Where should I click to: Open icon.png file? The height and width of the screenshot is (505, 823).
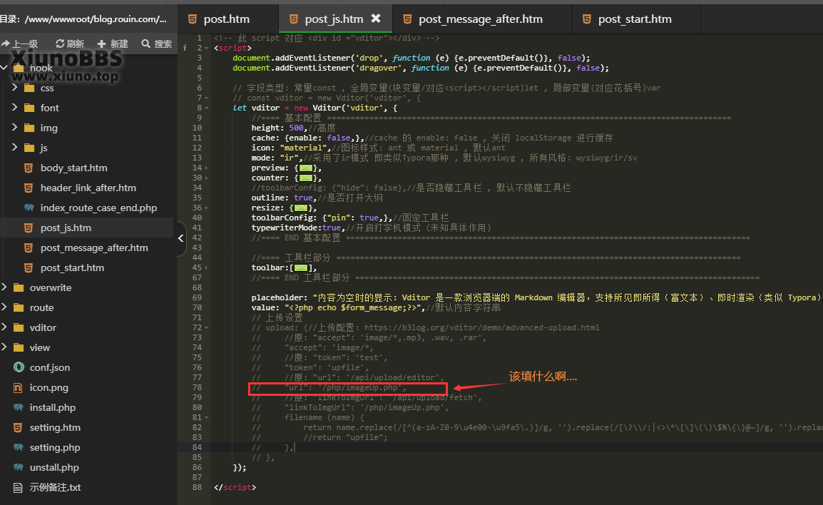pyautogui.click(x=48, y=387)
